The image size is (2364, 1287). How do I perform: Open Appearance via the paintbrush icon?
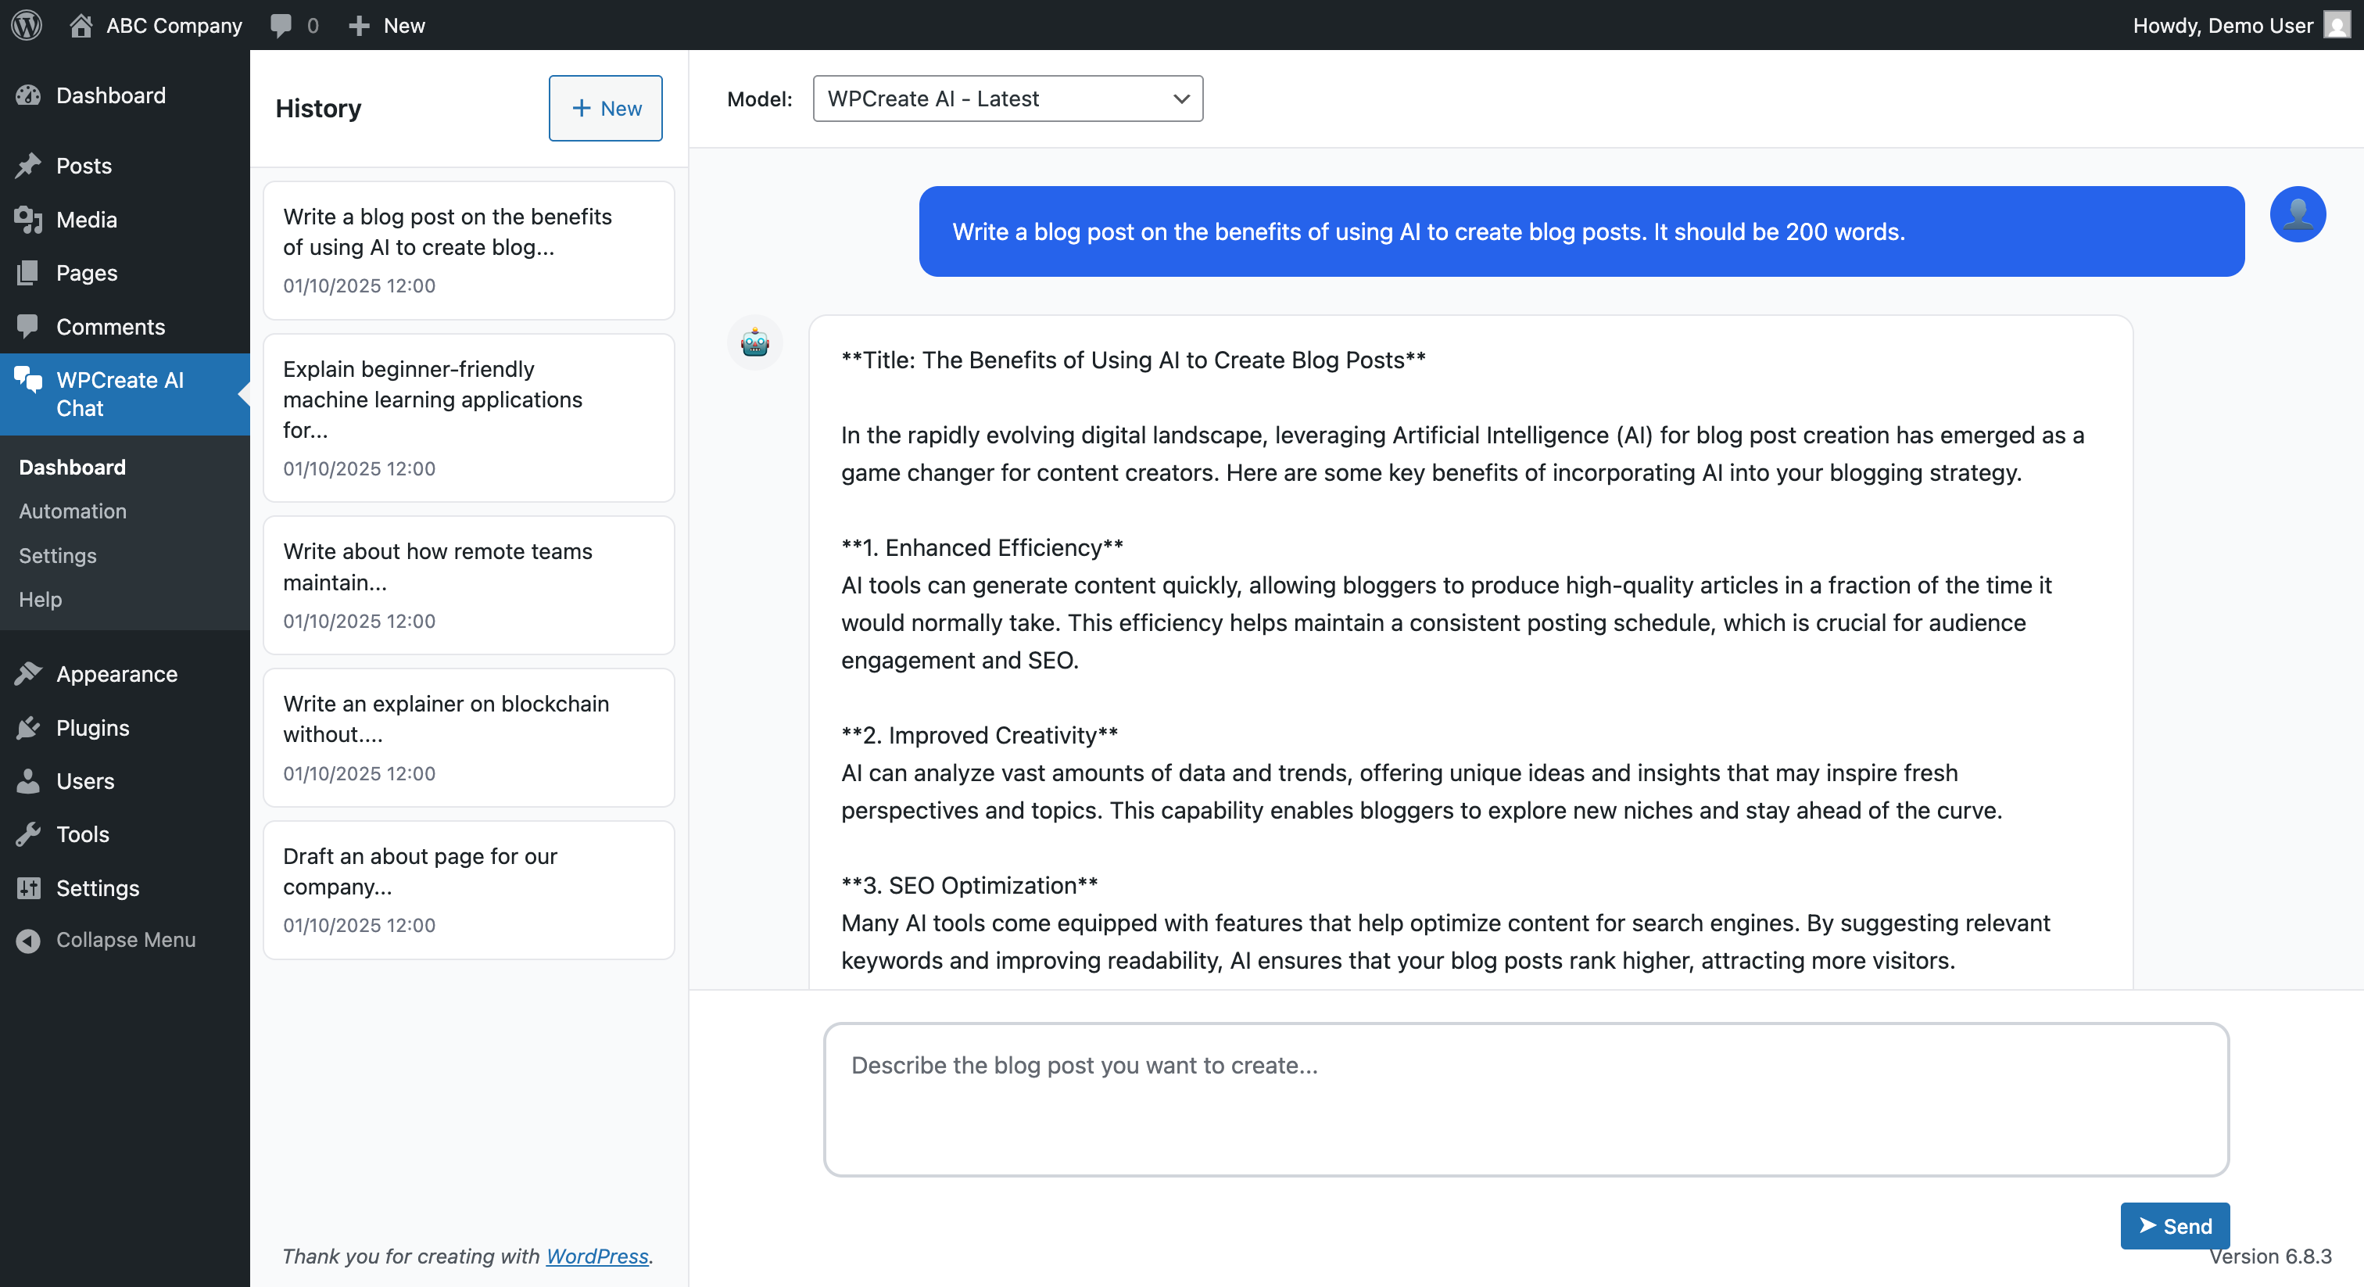28,673
